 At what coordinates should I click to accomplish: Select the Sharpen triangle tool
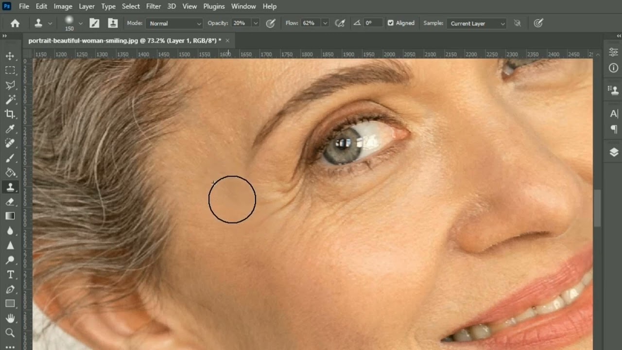(10, 245)
